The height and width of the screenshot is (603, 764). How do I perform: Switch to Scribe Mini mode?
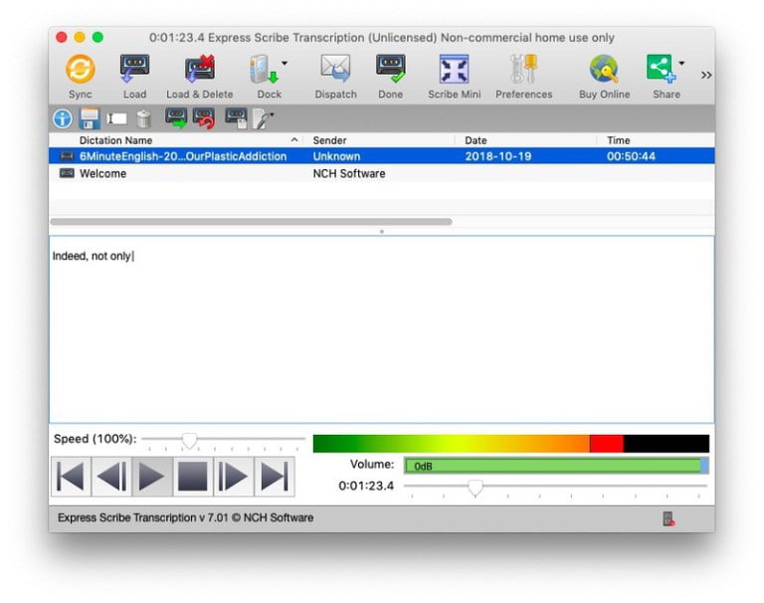click(454, 69)
